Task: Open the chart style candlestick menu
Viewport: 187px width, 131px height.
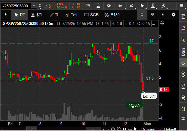Action: pos(132,6)
